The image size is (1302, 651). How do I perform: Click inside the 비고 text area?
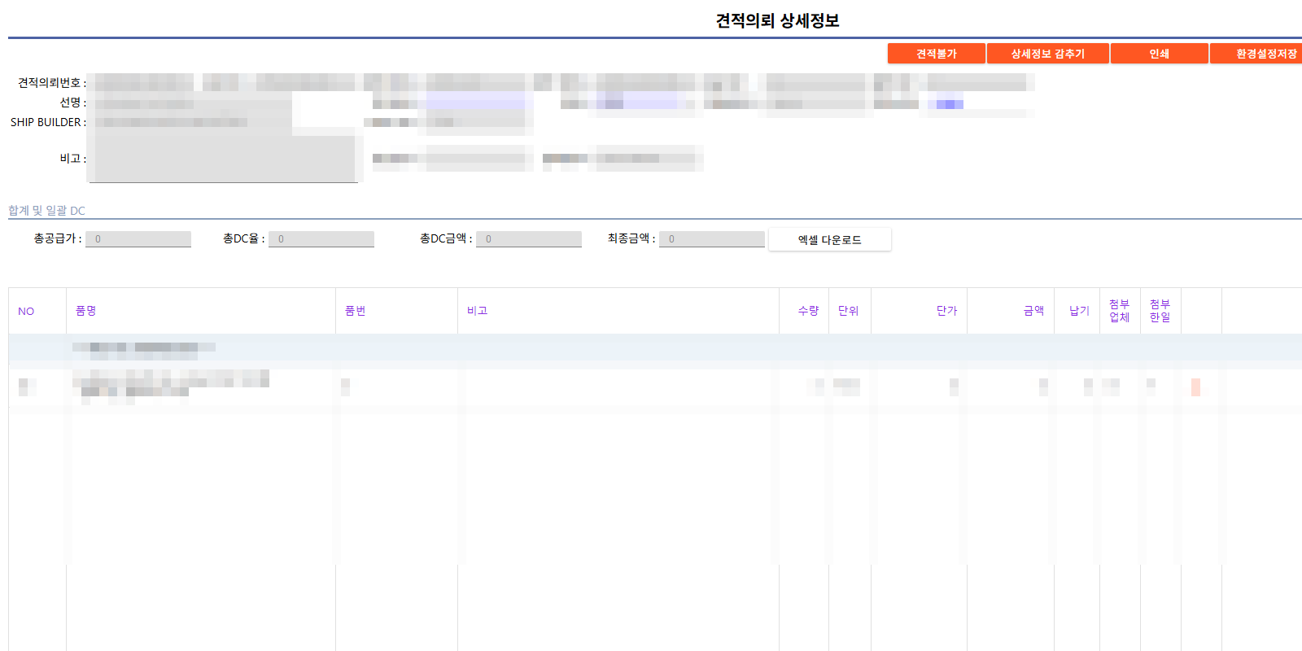point(224,159)
